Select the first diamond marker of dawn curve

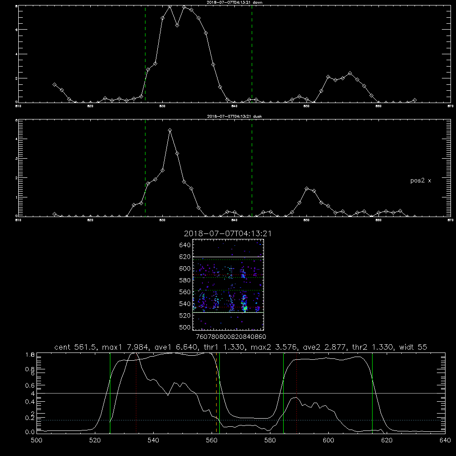tap(54, 85)
